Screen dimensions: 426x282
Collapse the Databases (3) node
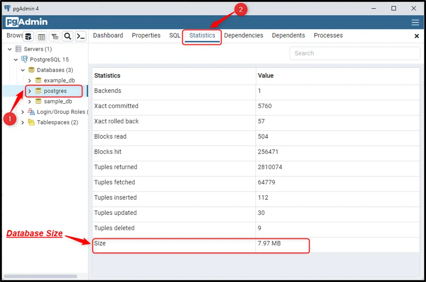[x=23, y=70]
